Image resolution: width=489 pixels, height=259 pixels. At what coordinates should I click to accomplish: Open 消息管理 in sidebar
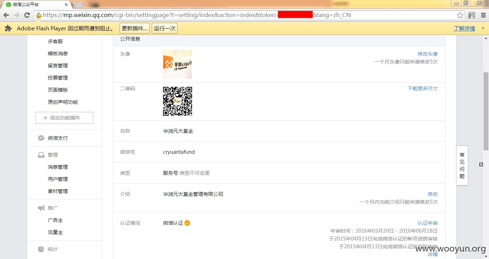(x=58, y=167)
